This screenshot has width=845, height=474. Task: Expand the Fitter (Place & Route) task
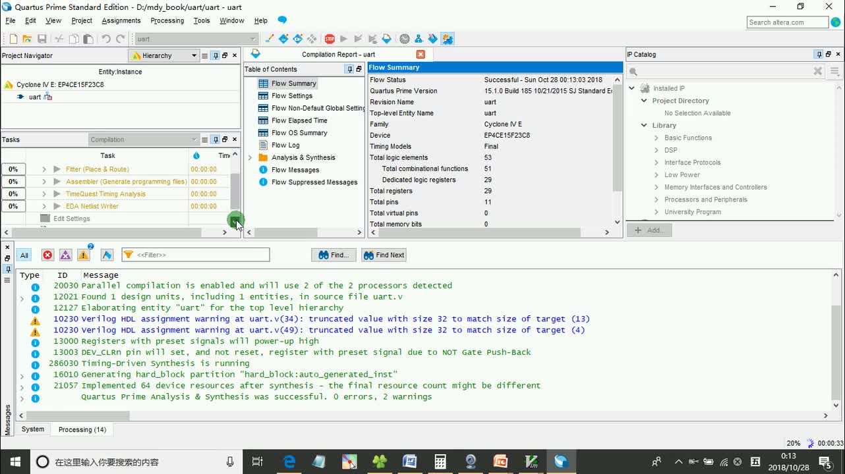(44, 169)
